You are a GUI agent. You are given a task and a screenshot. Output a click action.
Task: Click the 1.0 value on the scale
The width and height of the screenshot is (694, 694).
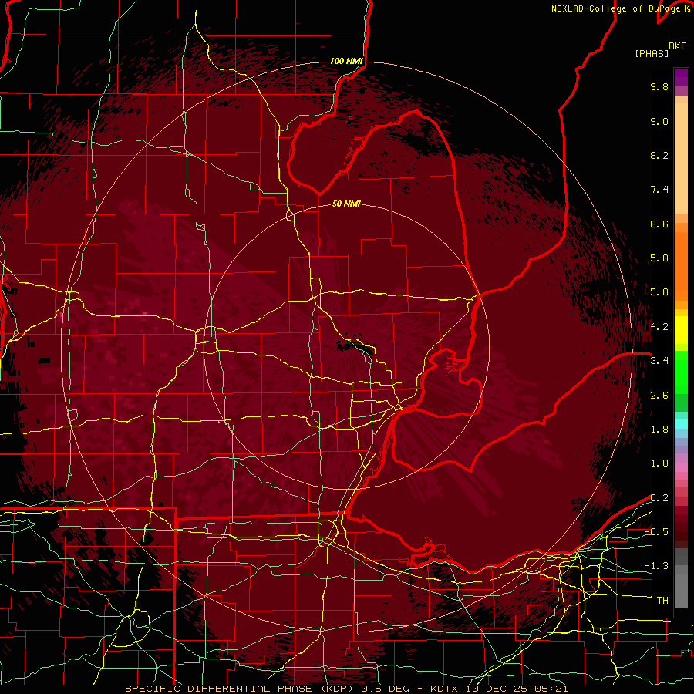[659, 463]
